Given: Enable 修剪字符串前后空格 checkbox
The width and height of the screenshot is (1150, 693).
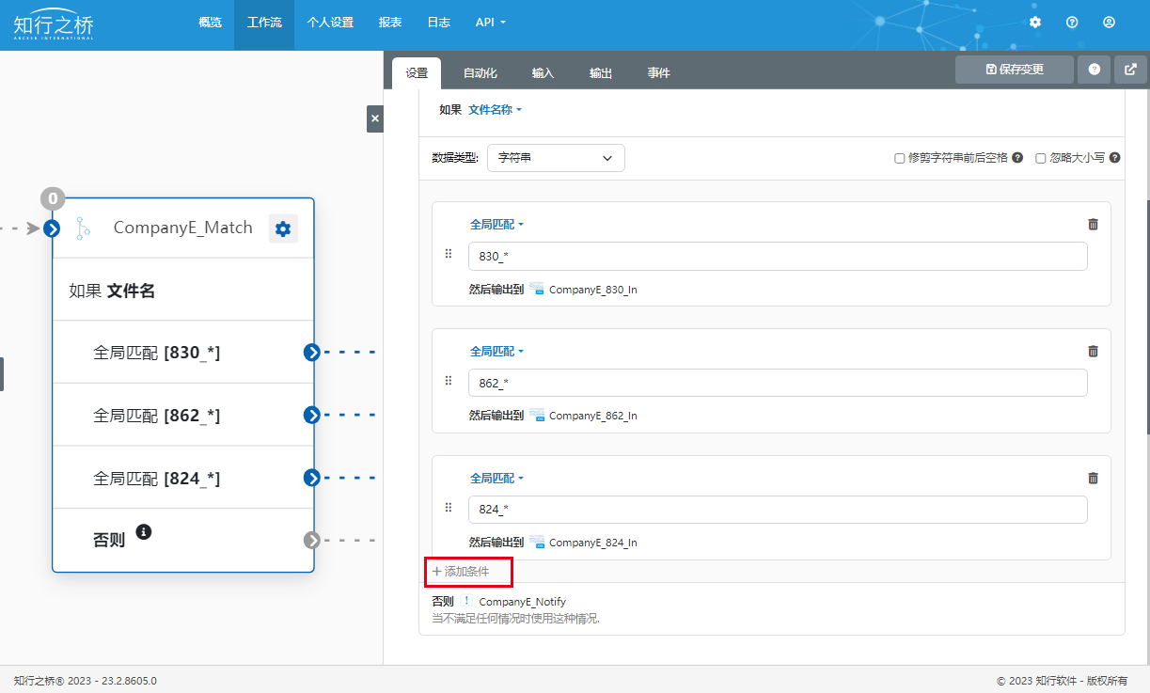Looking at the screenshot, I should click(900, 158).
